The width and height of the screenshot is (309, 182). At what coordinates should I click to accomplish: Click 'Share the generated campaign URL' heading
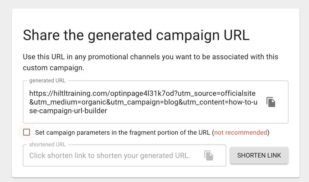click(136, 36)
